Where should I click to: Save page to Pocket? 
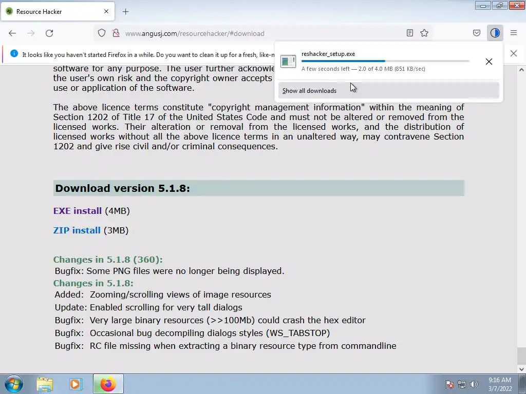[477, 33]
